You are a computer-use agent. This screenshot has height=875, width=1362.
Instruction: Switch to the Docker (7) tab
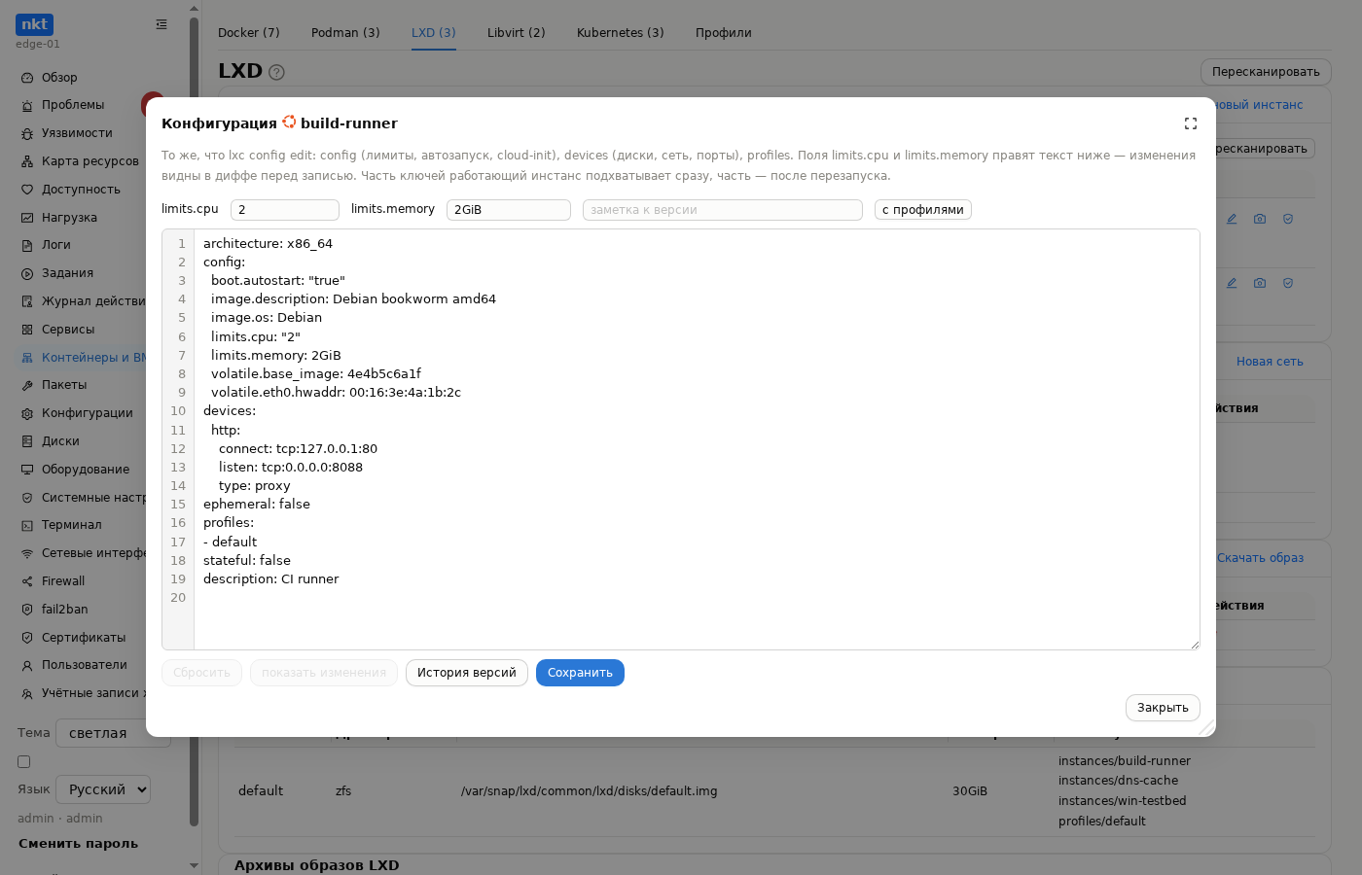click(x=249, y=32)
